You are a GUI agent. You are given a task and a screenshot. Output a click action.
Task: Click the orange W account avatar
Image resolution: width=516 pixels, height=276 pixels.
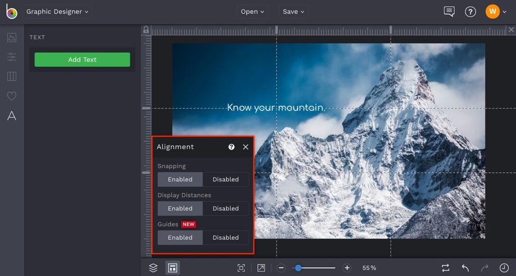pos(492,11)
